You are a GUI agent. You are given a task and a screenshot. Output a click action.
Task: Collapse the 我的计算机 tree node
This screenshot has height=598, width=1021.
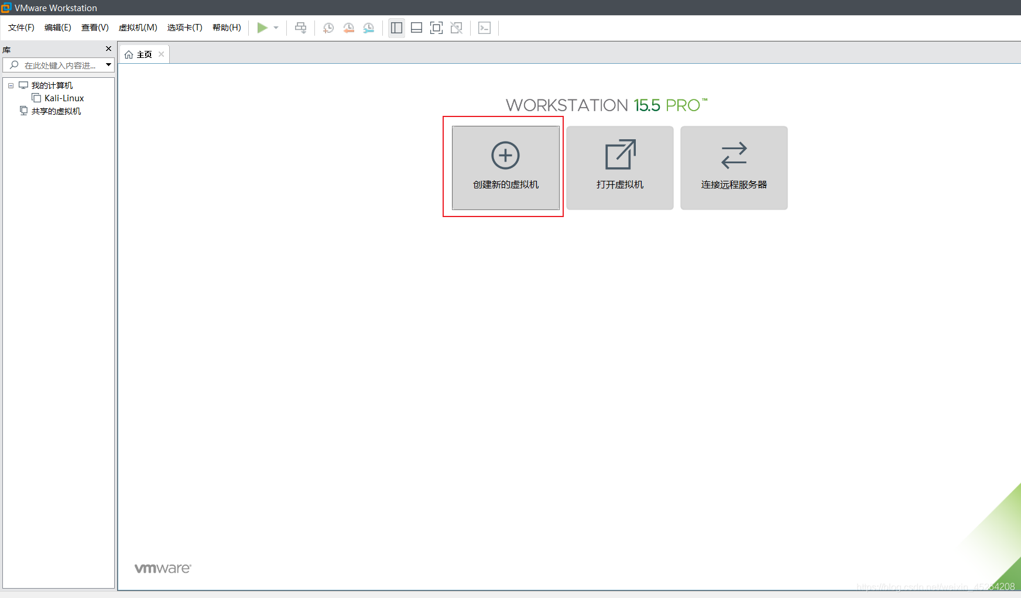[11, 85]
